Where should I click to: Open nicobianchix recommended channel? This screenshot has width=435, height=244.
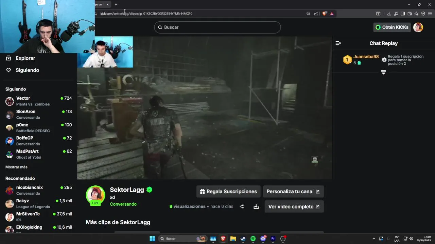38,190
